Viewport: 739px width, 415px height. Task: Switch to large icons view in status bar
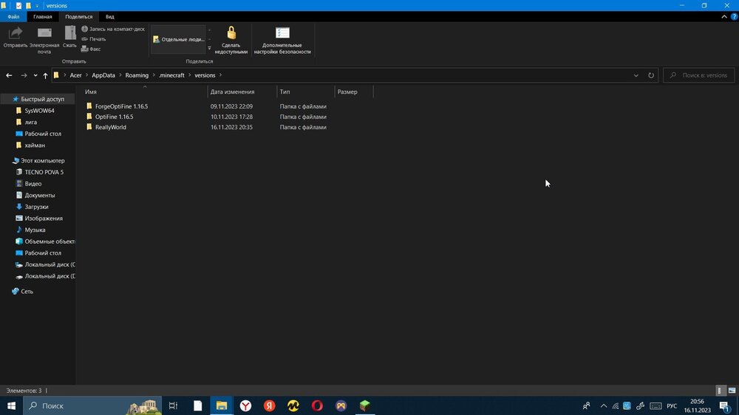coord(732,391)
